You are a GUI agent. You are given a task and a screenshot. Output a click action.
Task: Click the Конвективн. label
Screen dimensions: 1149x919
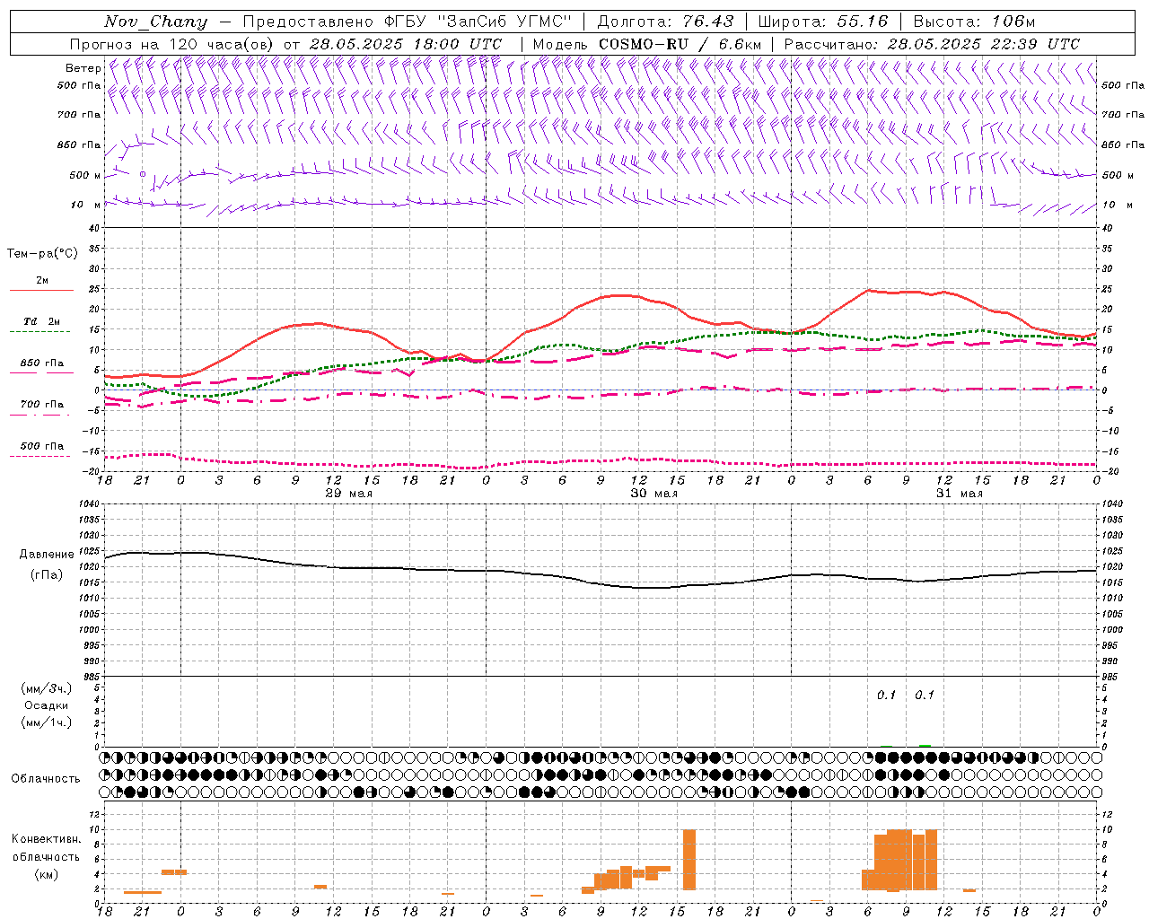(46, 838)
